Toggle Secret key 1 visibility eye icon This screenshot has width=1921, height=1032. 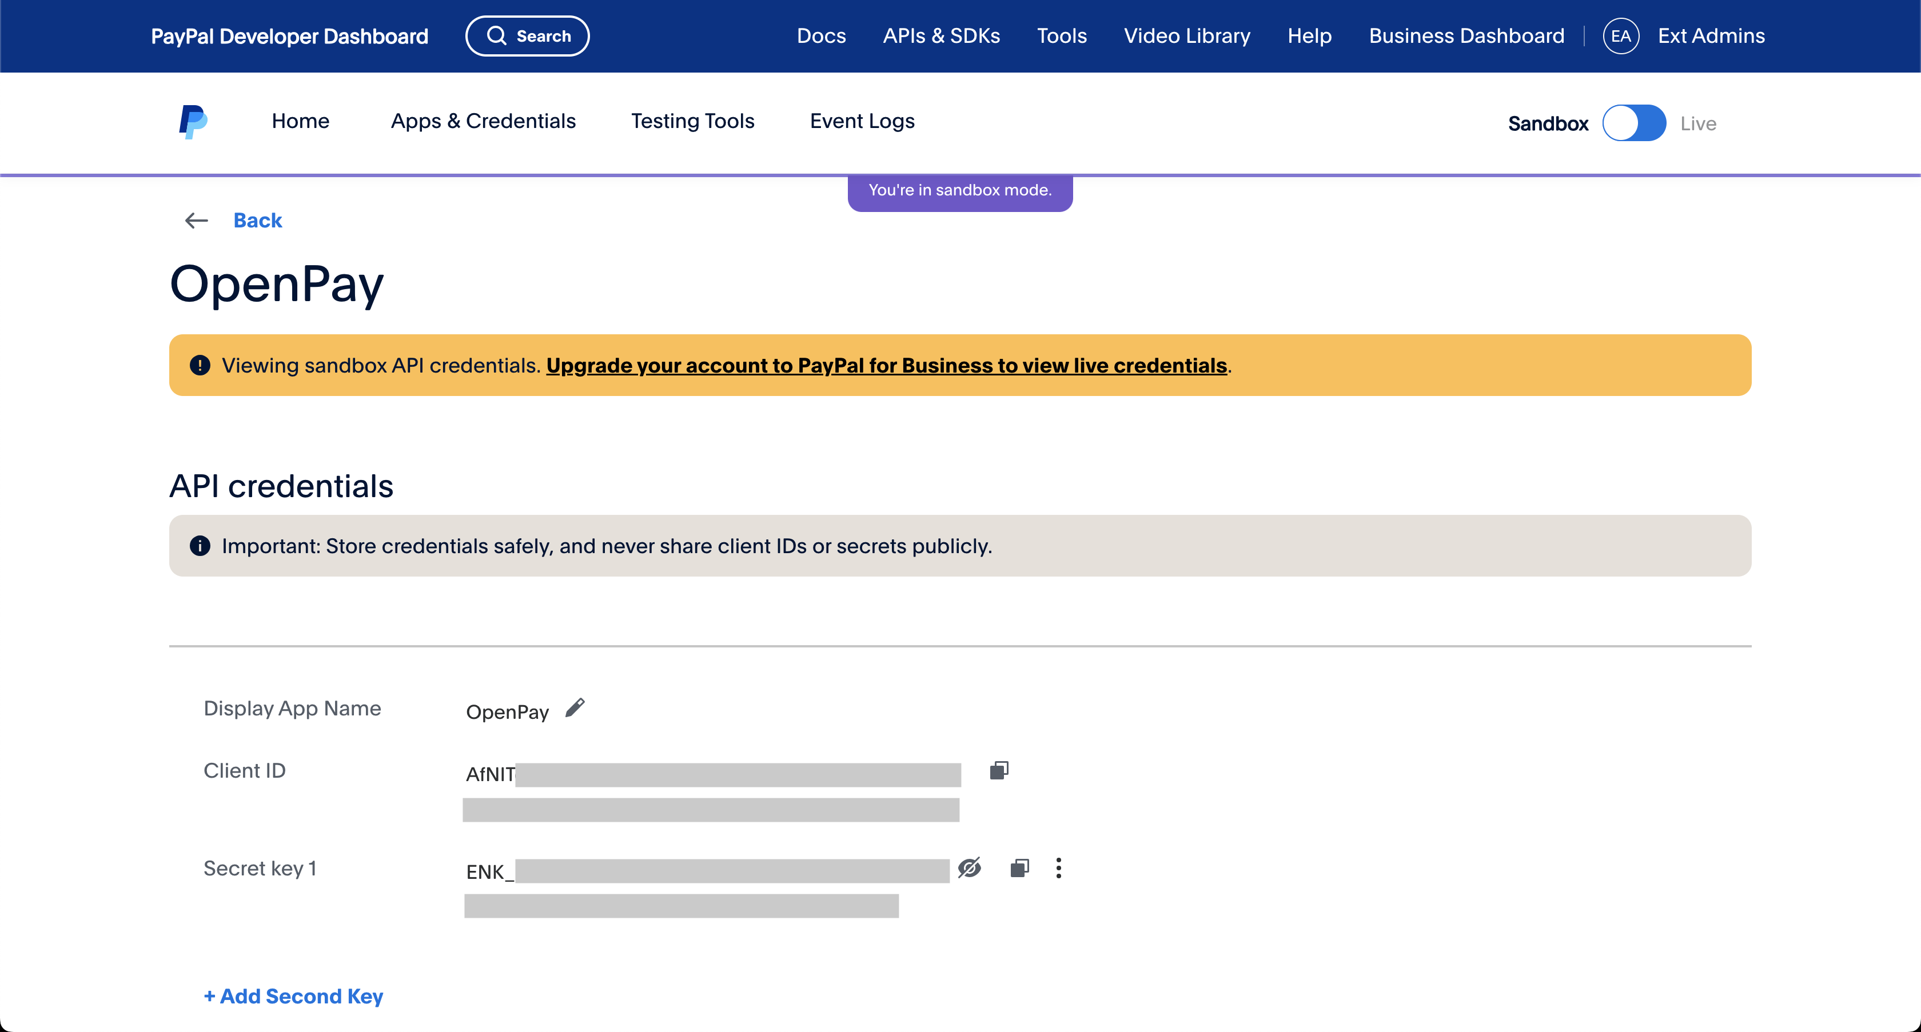tap(969, 868)
